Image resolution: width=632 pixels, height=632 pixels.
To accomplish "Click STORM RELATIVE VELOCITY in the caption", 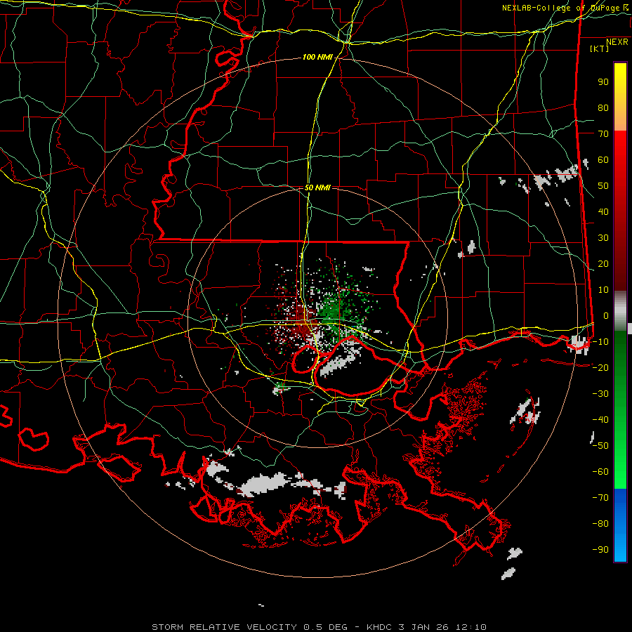I will pyautogui.click(x=224, y=627).
